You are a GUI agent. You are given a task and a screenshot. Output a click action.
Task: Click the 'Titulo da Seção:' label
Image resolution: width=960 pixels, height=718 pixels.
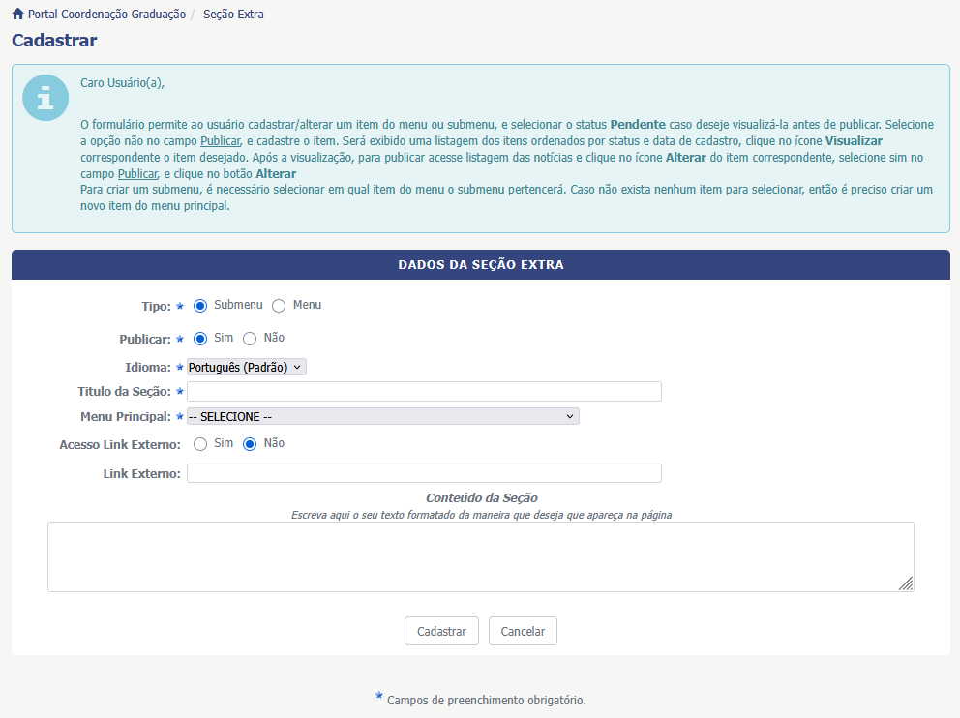(x=124, y=391)
